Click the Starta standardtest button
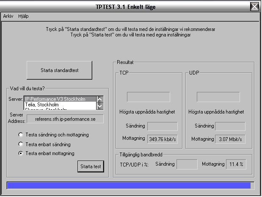262x197 pixels. 59,70
